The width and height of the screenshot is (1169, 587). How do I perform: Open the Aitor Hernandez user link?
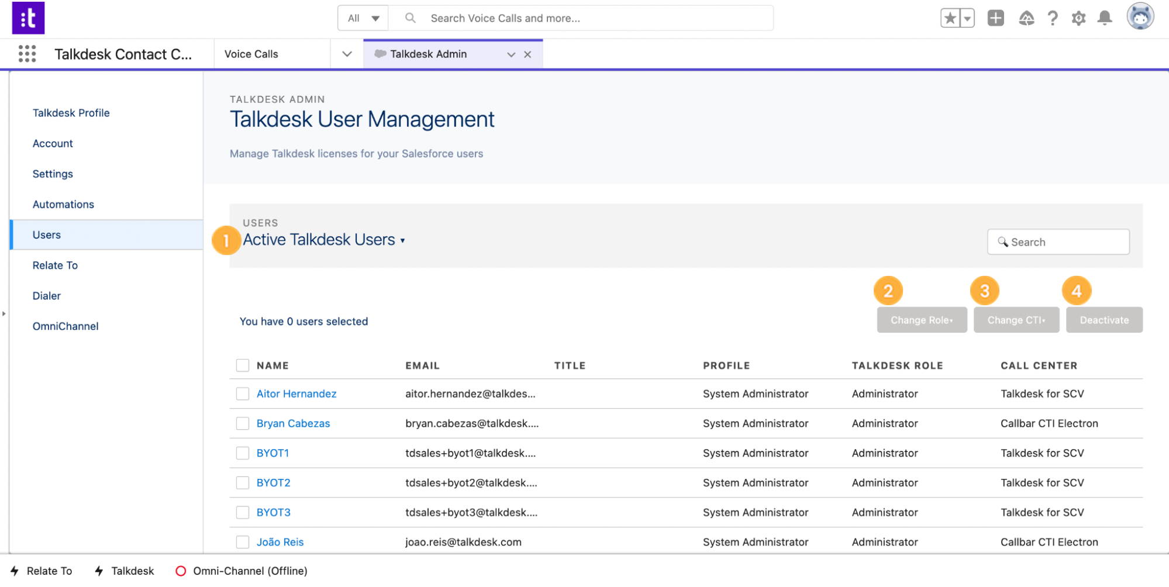click(x=296, y=394)
